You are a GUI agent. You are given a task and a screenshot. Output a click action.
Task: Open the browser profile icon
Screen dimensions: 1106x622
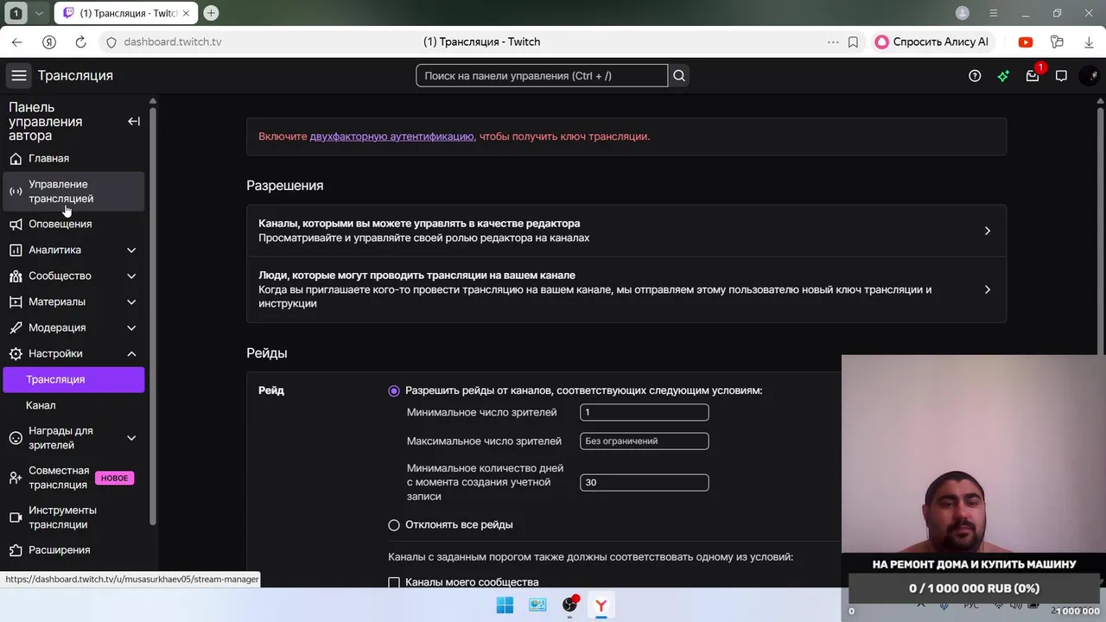coord(963,13)
